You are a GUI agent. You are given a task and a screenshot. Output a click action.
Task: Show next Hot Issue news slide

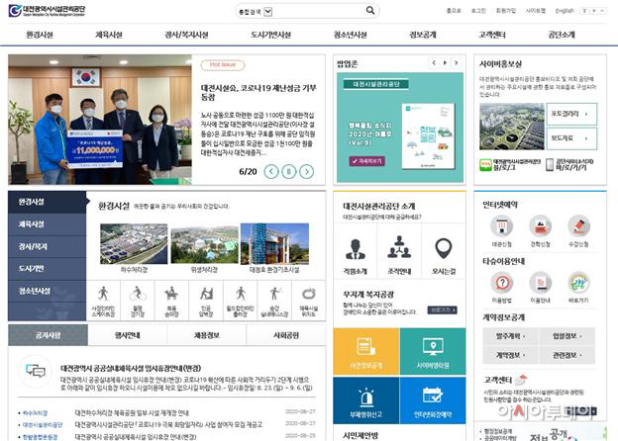point(307,171)
